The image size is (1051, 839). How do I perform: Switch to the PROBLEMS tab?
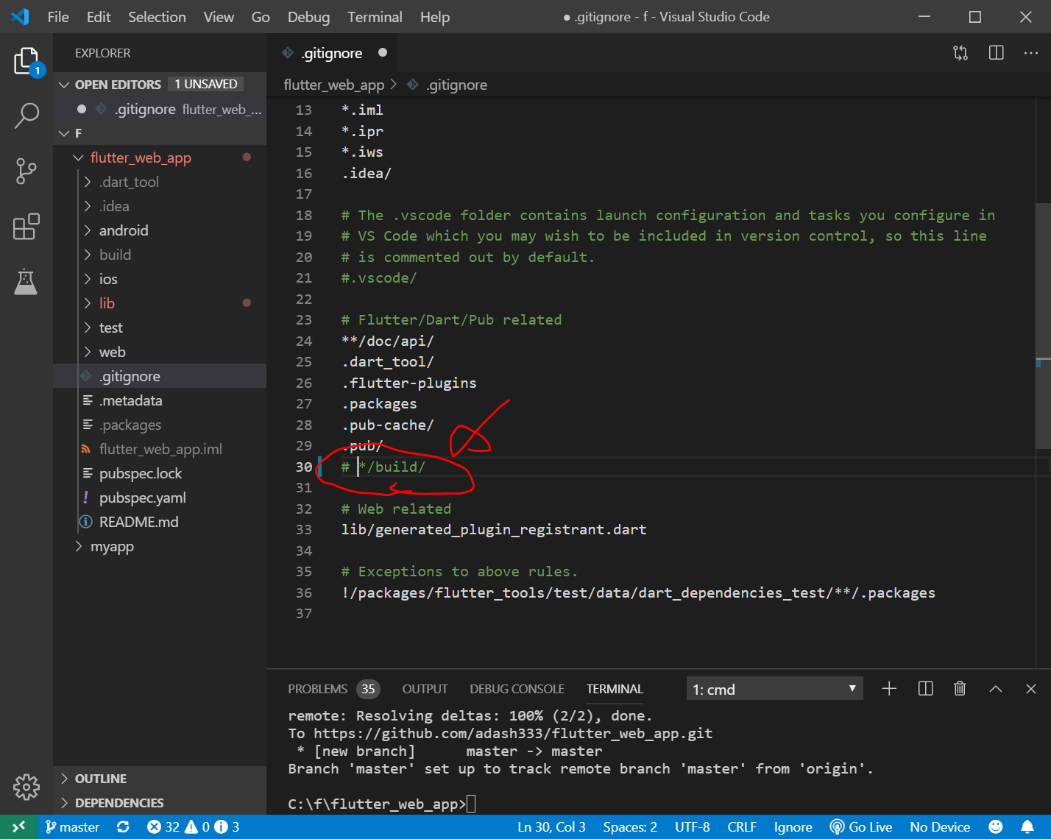[x=317, y=689]
